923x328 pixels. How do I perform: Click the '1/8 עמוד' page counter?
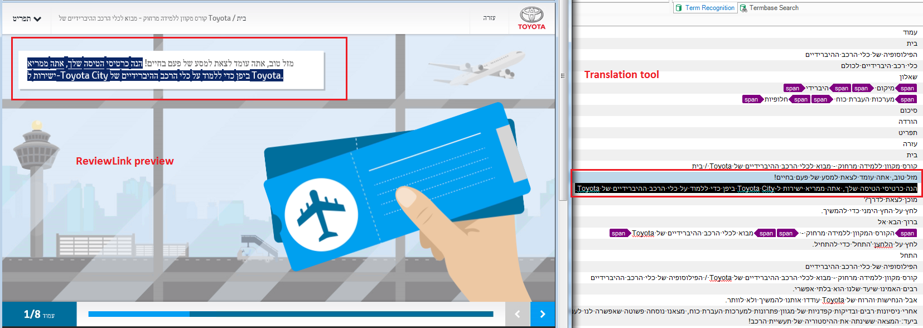39,315
